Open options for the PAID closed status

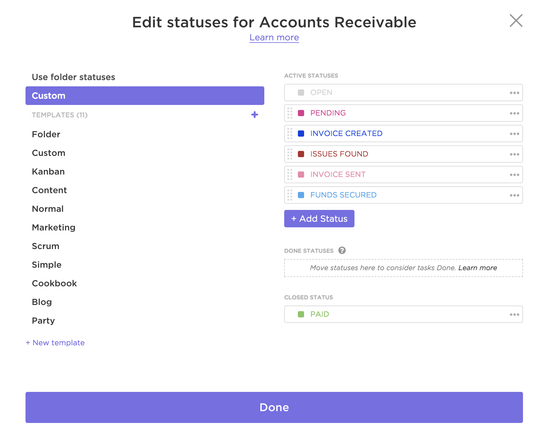pyautogui.click(x=514, y=315)
